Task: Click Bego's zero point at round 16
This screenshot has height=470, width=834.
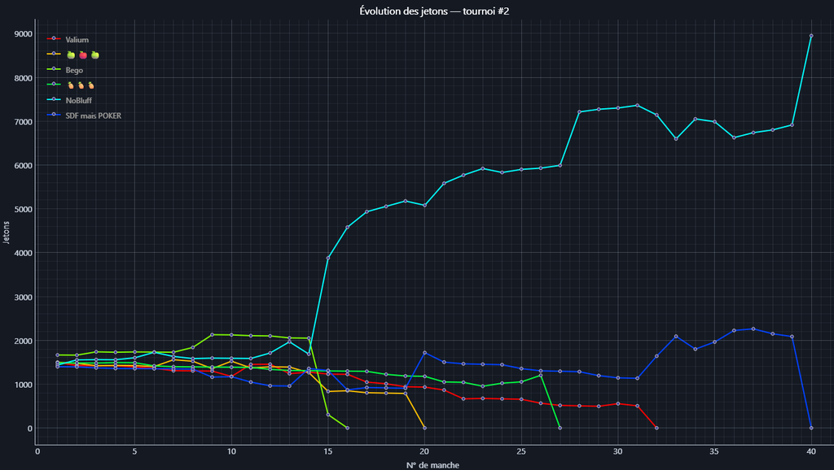Action: point(347,428)
